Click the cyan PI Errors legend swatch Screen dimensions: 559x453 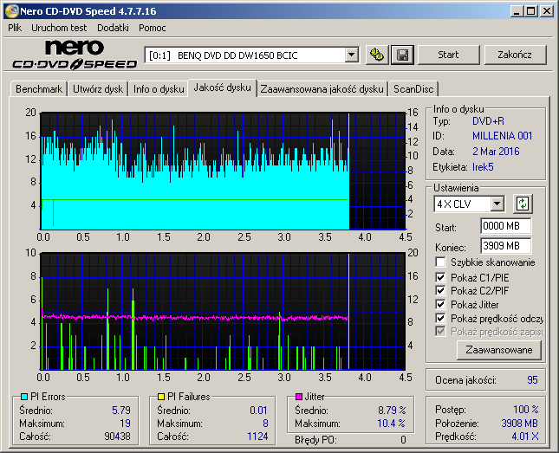(24, 397)
